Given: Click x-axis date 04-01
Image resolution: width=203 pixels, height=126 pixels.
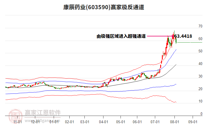Looking at the screenshot, I should click(x=103, y=122).
